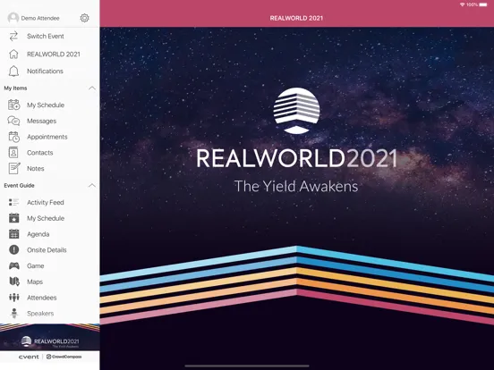Open the Notes label
494x370 pixels.
[36, 168]
